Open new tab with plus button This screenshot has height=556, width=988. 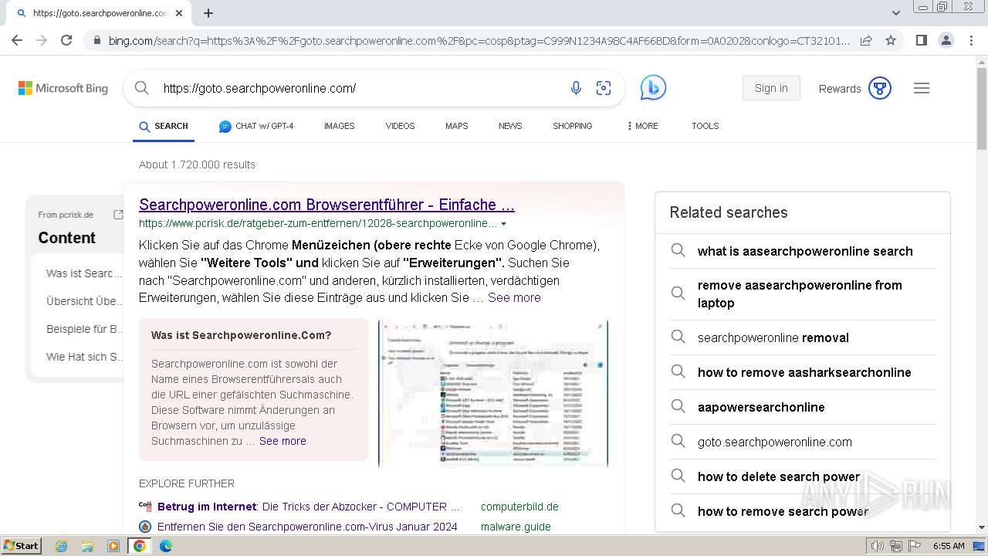pyautogui.click(x=208, y=13)
